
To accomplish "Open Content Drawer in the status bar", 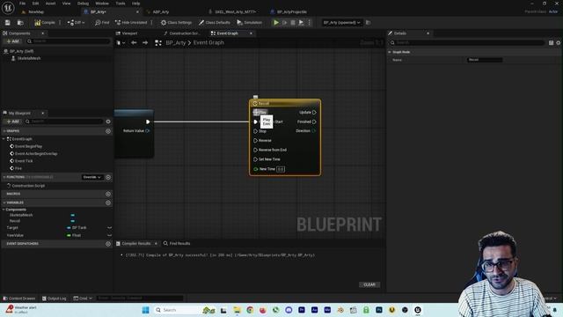I will [19, 299].
